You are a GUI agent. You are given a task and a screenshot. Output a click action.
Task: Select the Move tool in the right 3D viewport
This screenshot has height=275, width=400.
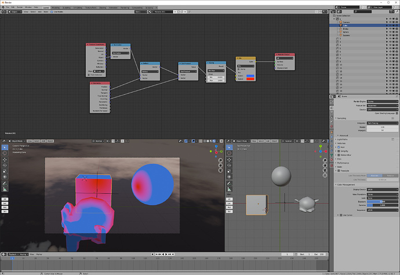[x=230, y=160]
